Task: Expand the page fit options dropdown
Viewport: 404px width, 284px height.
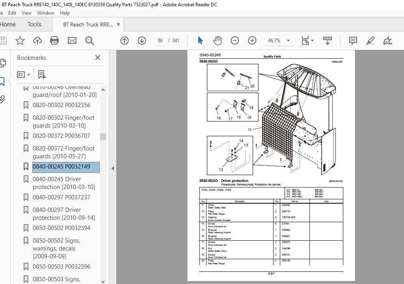Action: tap(307, 41)
